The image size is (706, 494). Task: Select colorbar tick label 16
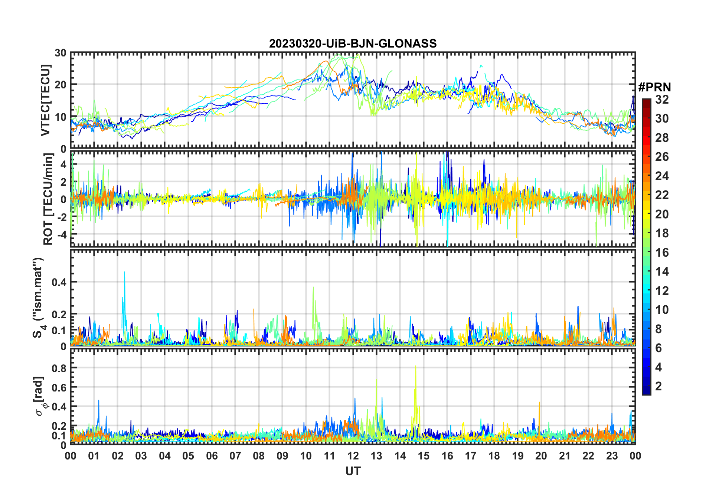662,253
